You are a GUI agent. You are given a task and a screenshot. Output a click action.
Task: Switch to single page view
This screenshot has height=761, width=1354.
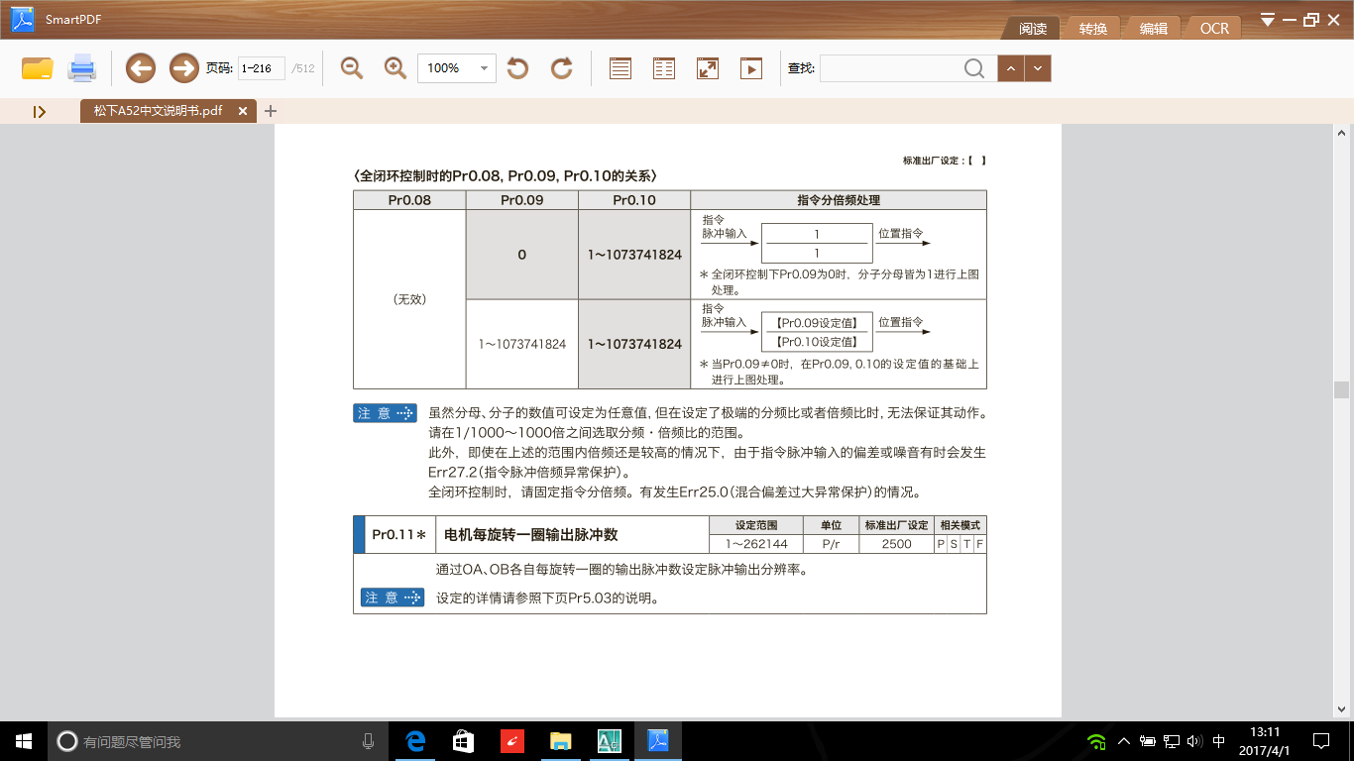pos(621,68)
